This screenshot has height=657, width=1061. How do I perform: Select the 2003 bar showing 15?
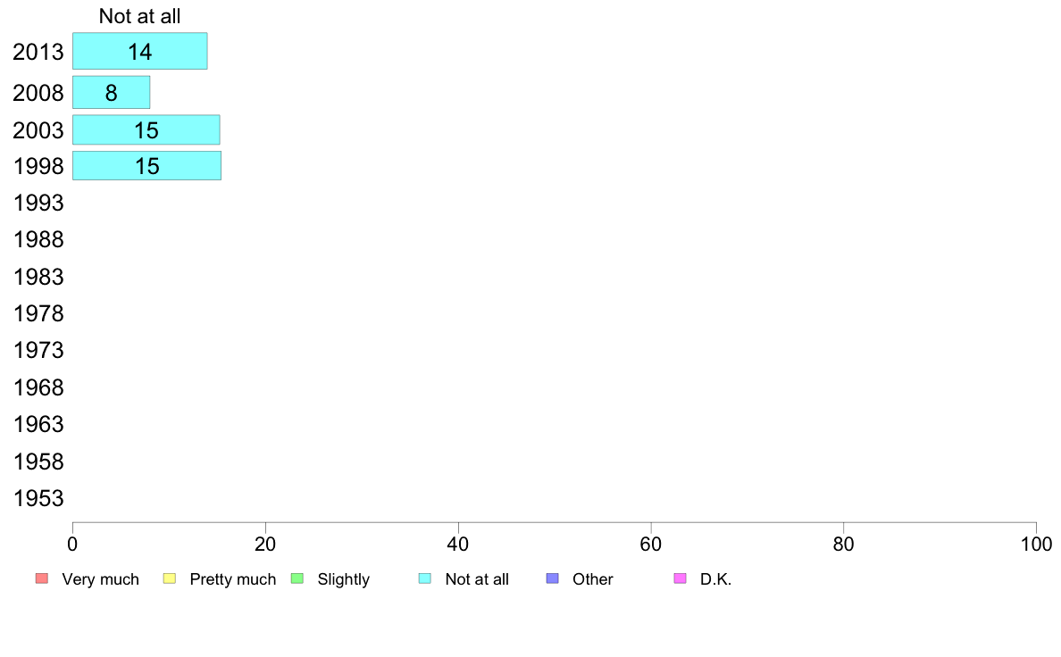tap(146, 130)
